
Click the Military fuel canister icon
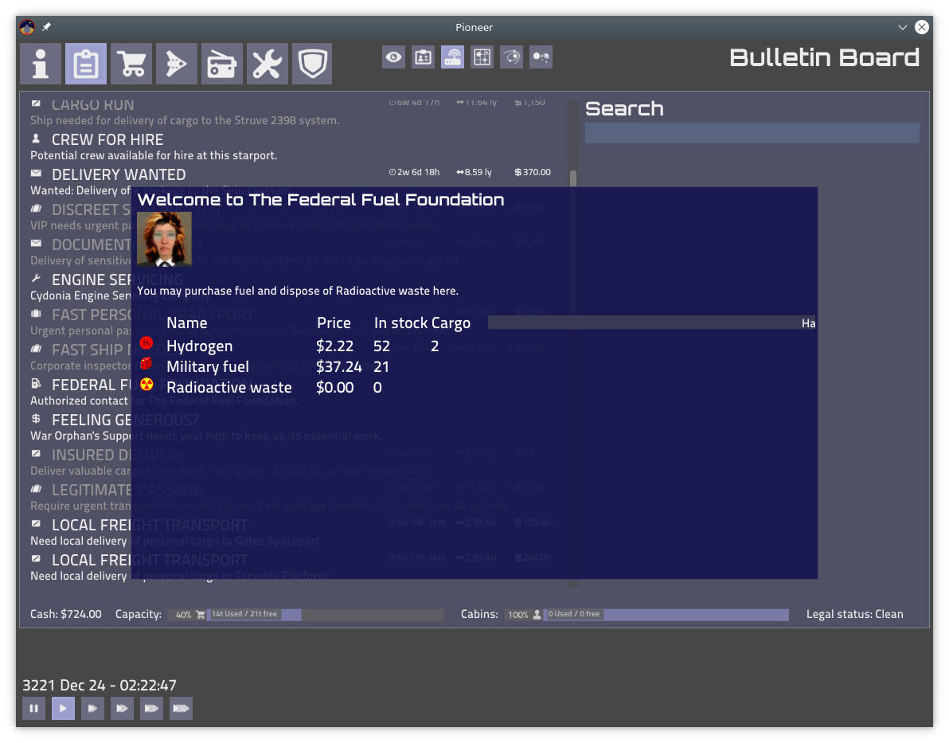(x=146, y=364)
